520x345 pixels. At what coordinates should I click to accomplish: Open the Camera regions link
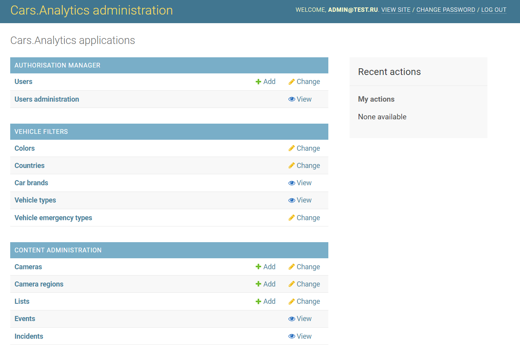click(39, 284)
